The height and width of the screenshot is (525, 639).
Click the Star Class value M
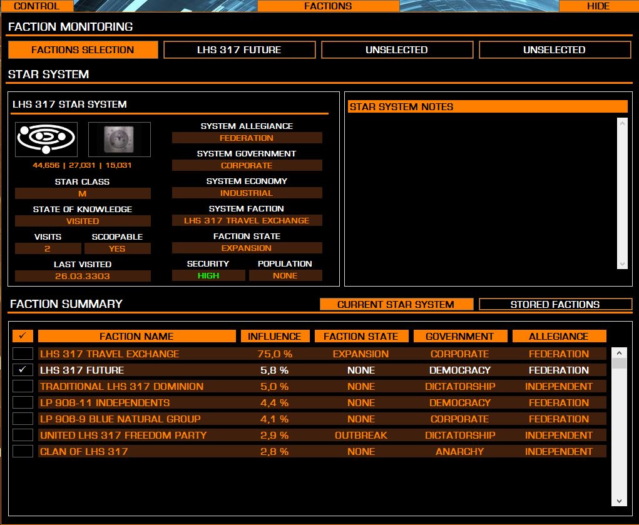pos(83,193)
